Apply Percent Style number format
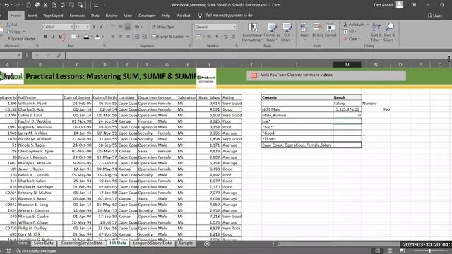Screen dimensions: 452x254 tap(209, 37)
